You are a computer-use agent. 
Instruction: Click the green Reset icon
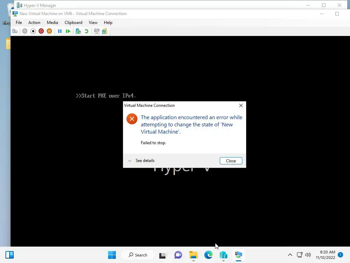pos(68,31)
